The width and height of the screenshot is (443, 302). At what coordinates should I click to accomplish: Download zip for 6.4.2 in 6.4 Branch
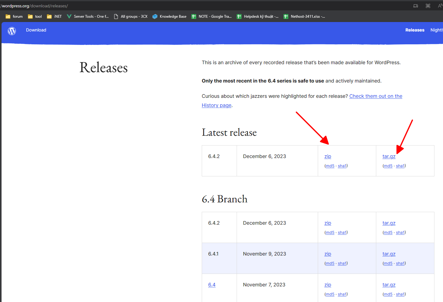pos(328,223)
